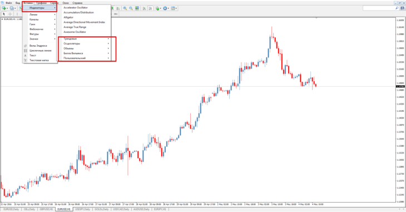Viewport: 406px width, 212px height.
Task: Click the current price label on the scale
Action: click(x=400, y=86)
